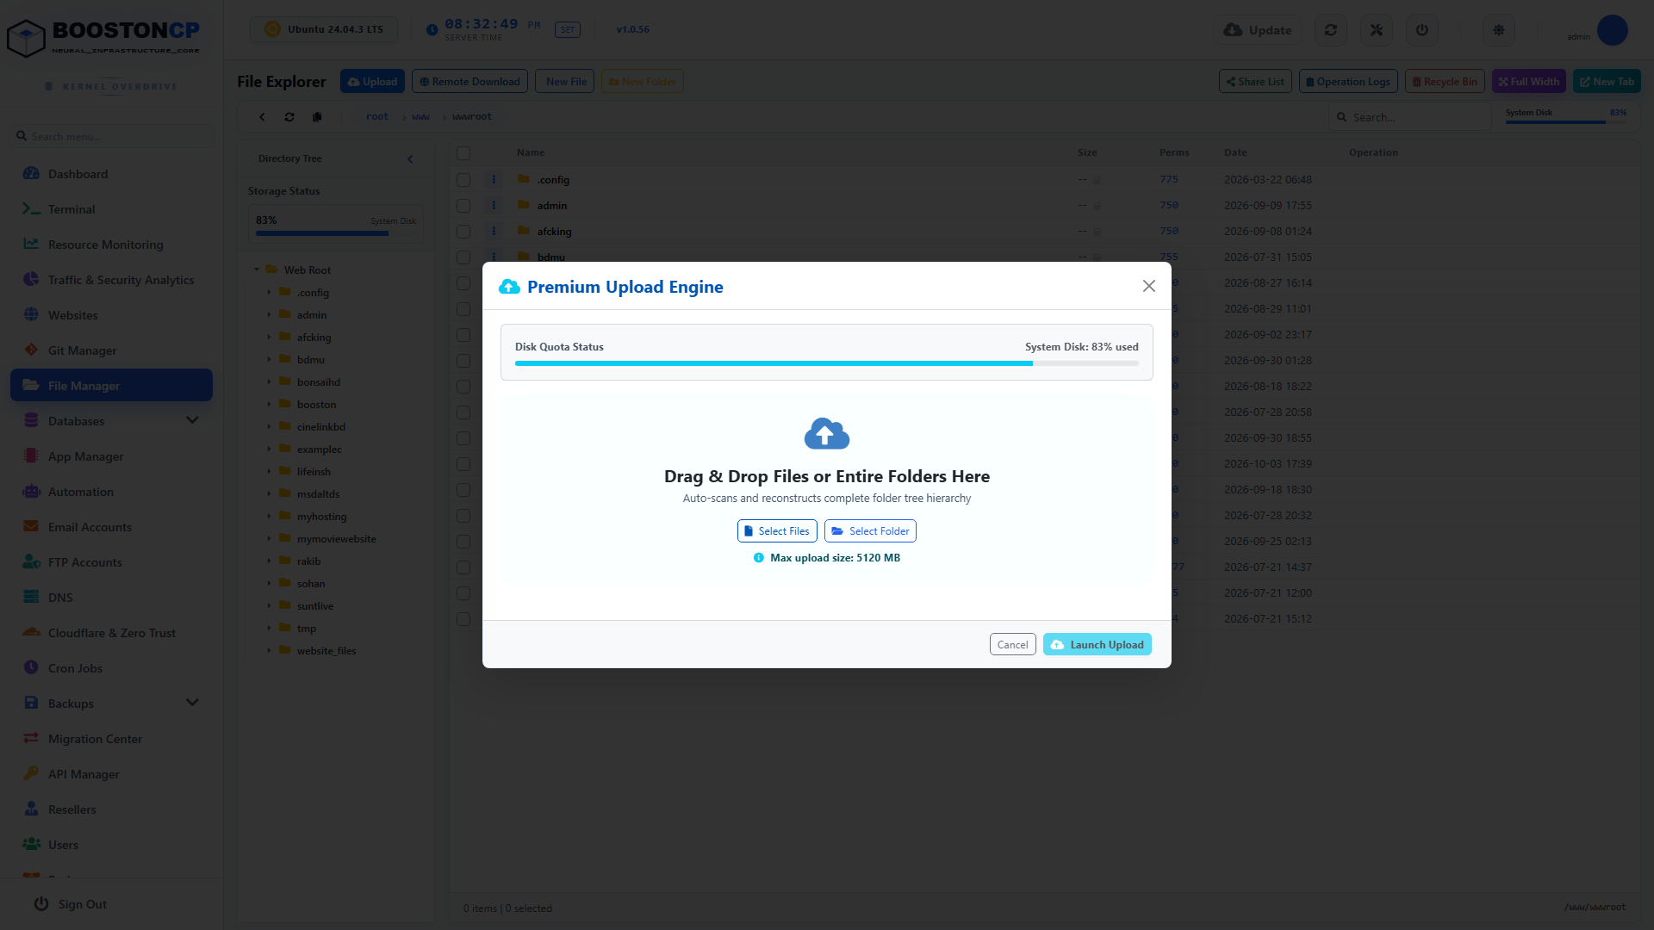Check the afcking folder row checkbox
This screenshot has width=1654, height=930.
click(463, 232)
